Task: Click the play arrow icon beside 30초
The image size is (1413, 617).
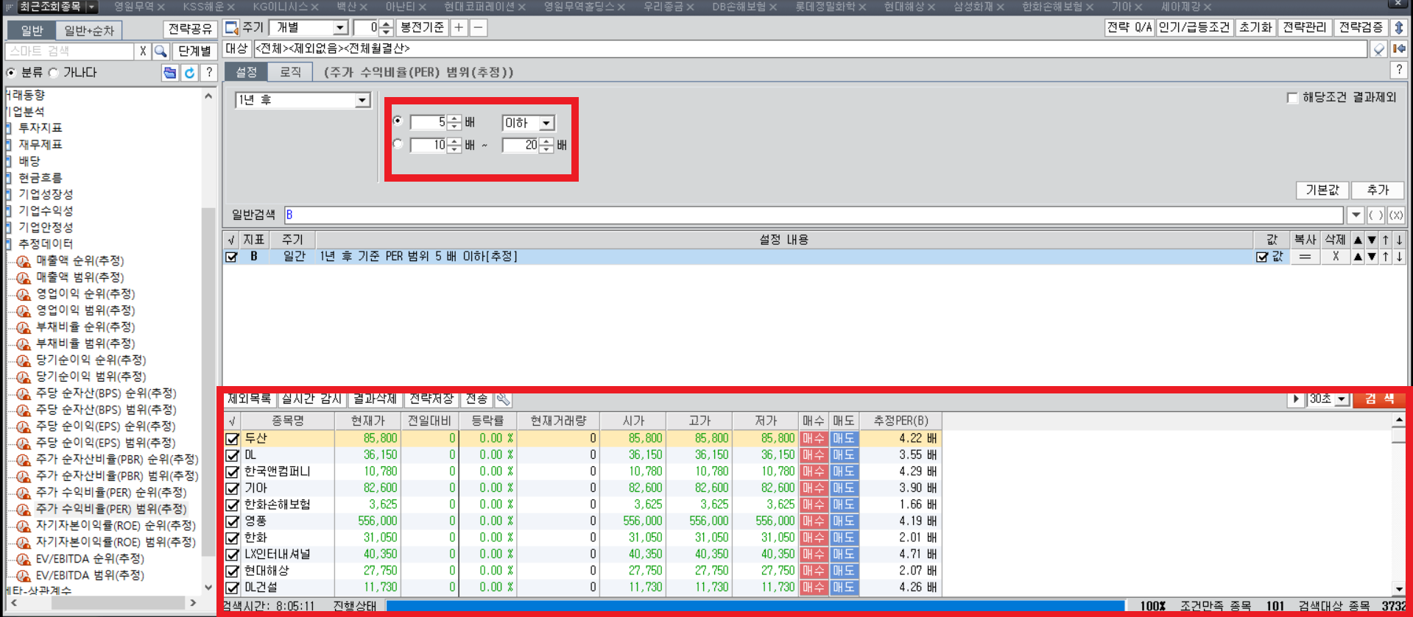Action: click(x=1296, y=399)
